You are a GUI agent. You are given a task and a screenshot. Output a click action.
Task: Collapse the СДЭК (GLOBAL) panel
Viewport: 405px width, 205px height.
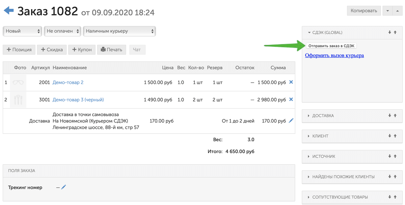325,33
